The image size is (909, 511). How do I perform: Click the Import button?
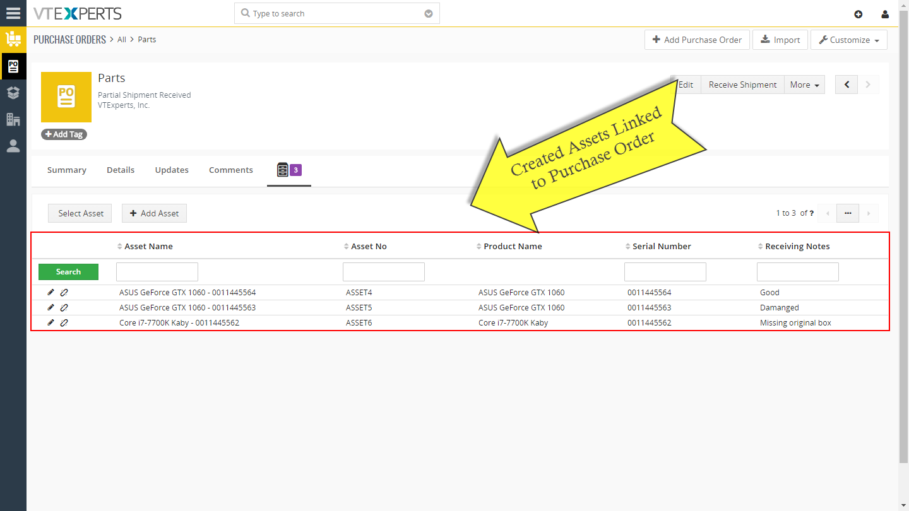[780, 40]
